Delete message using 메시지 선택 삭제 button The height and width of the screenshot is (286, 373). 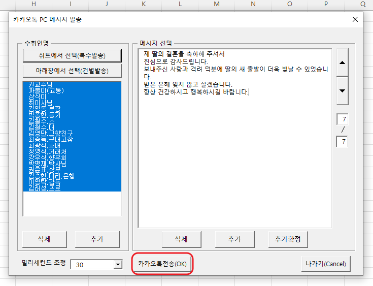[x=181, y=239]
